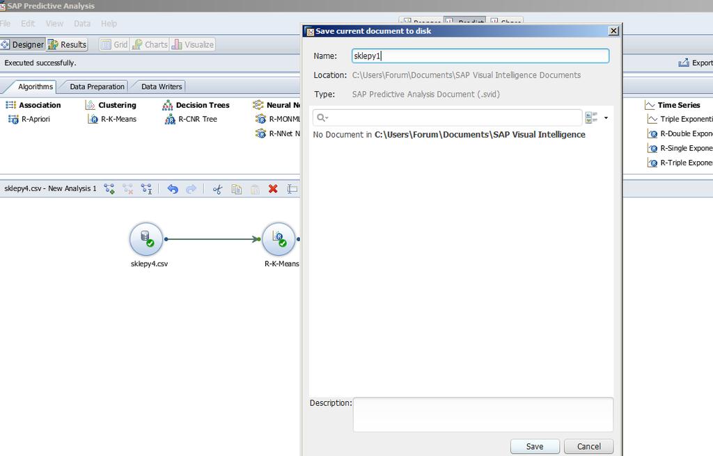Click the Time Series category heading
Screen dimensions: 713x456
679,105
